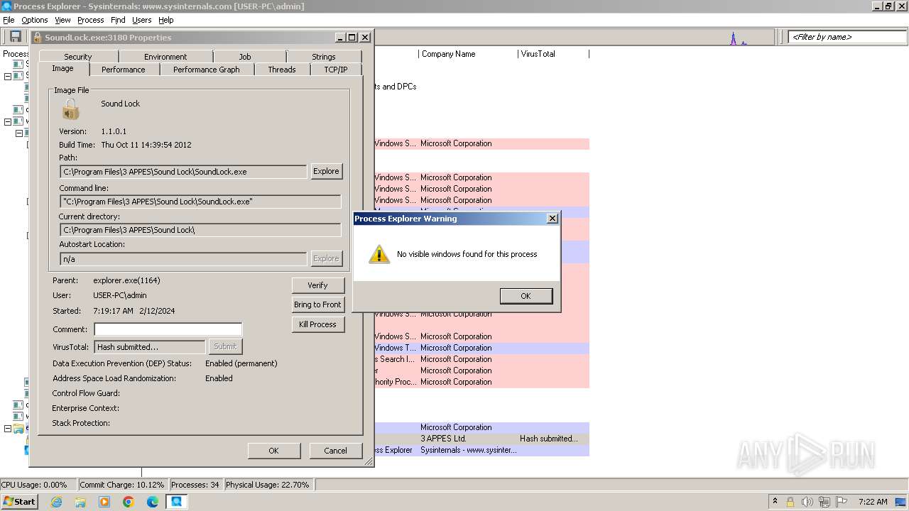
Task: Switch to the Strings tab
Action: click(324, 57)
